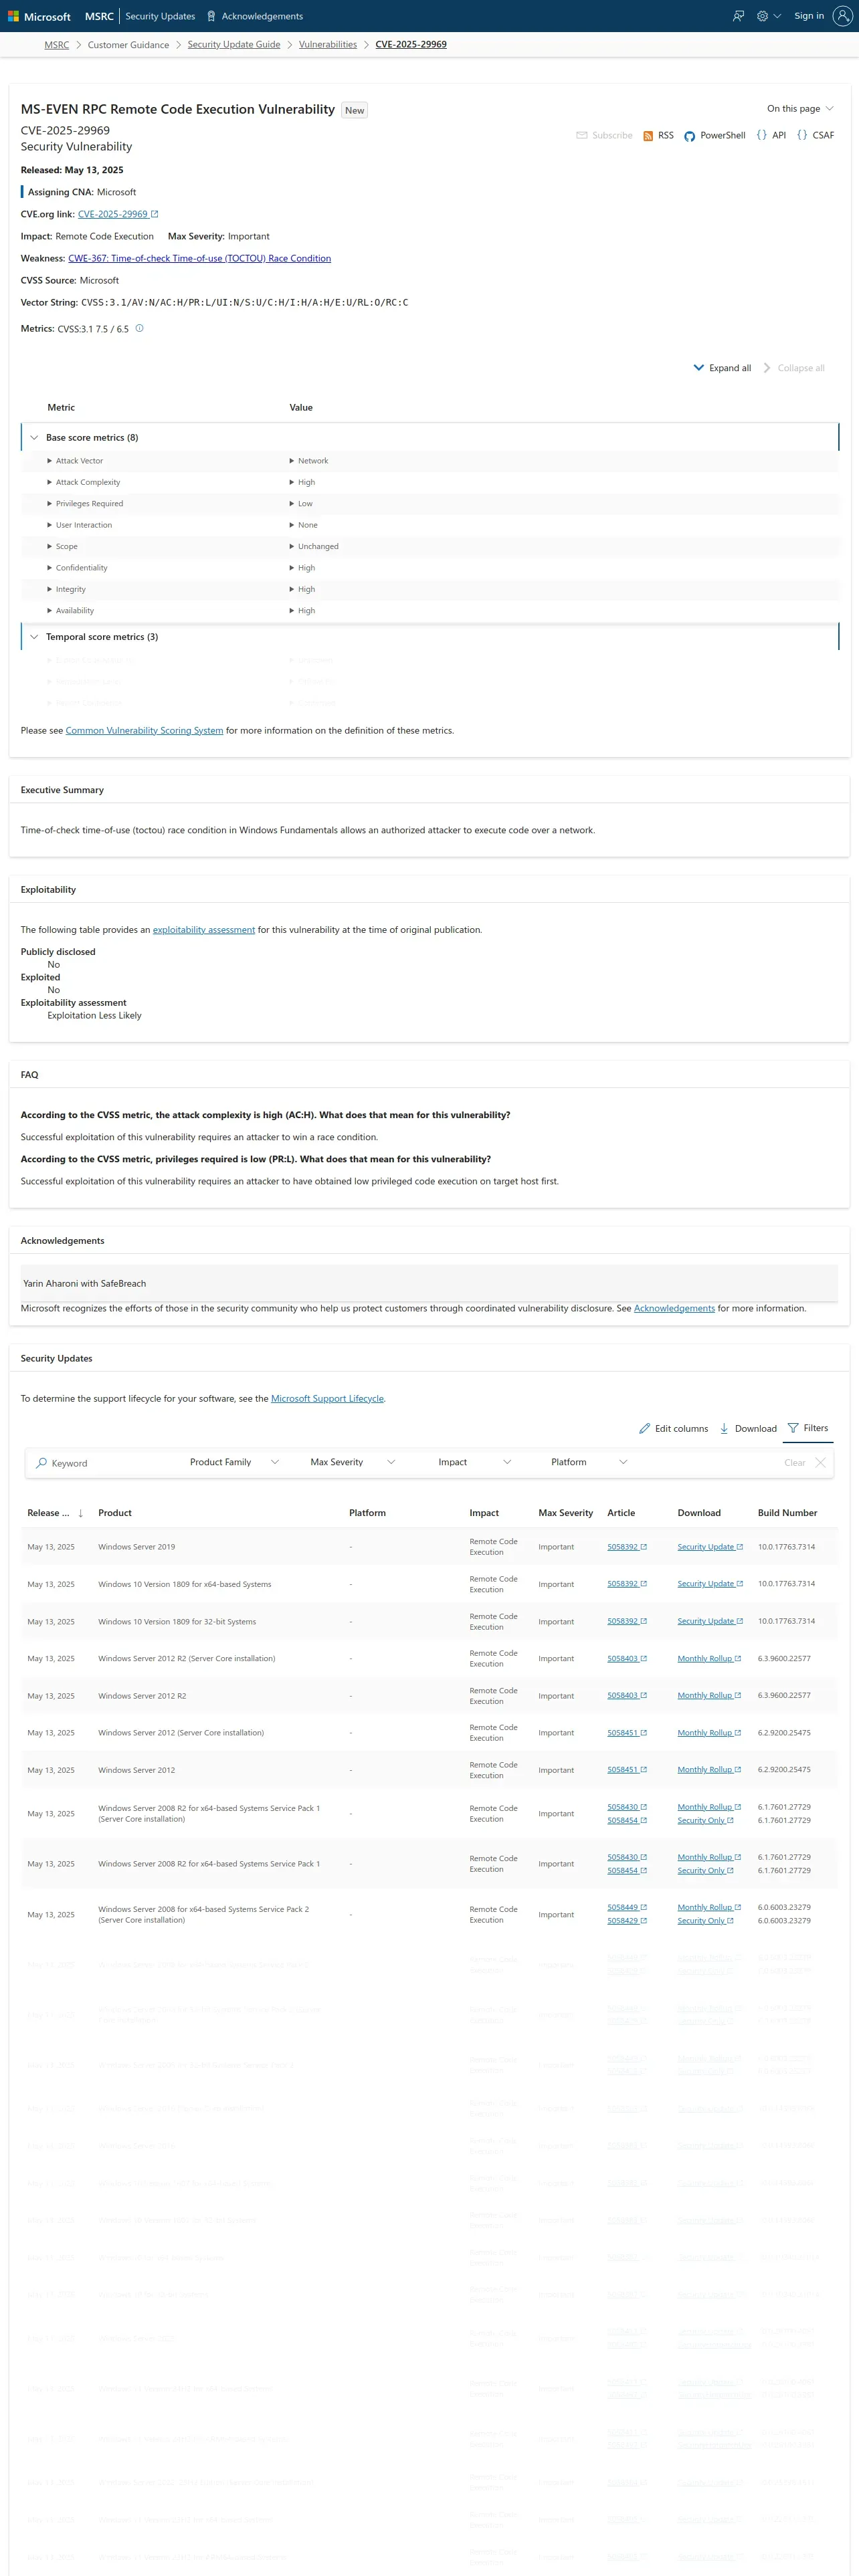The height and width of the screenshot is (2576, 859).
Task: Open article 5058392 for Windows Server 2019
Action: tap(627, 1546)
